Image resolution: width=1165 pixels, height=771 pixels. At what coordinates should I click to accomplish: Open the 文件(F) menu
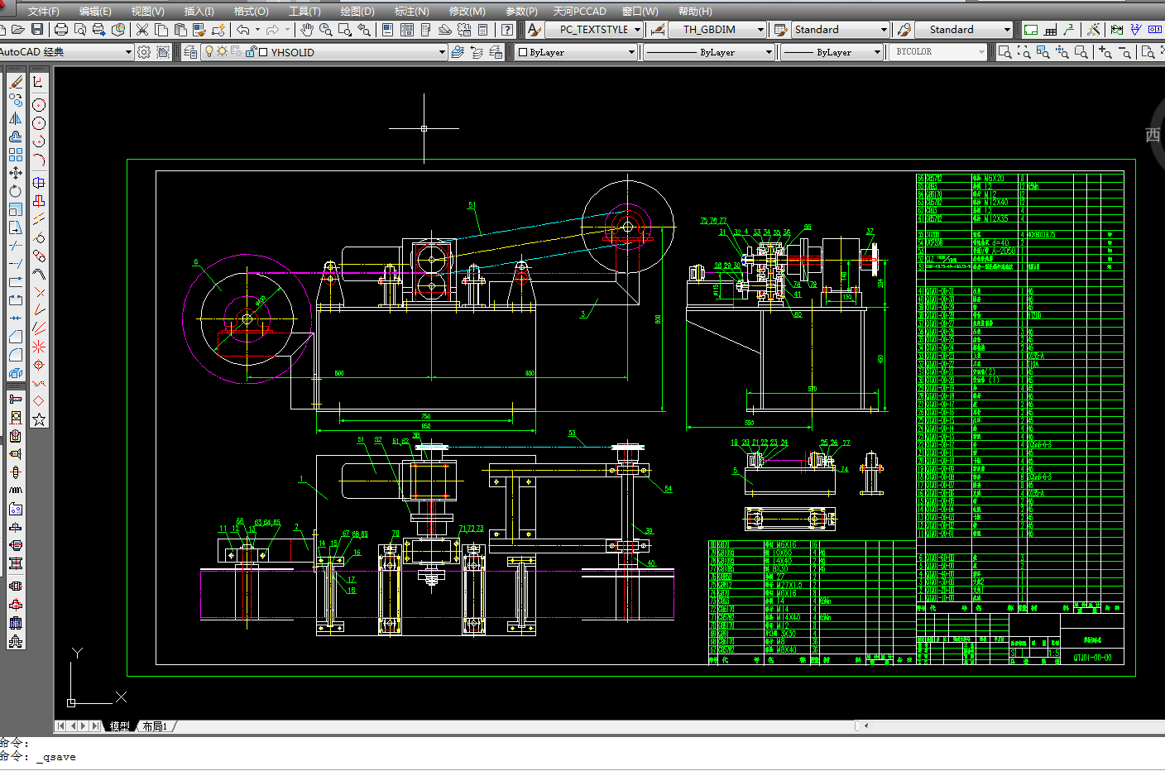click(43, 12)
